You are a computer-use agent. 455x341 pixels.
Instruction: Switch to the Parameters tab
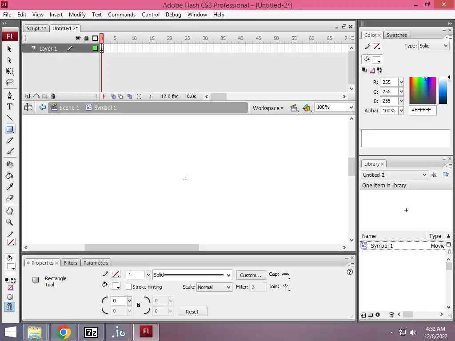click(96, 263)
